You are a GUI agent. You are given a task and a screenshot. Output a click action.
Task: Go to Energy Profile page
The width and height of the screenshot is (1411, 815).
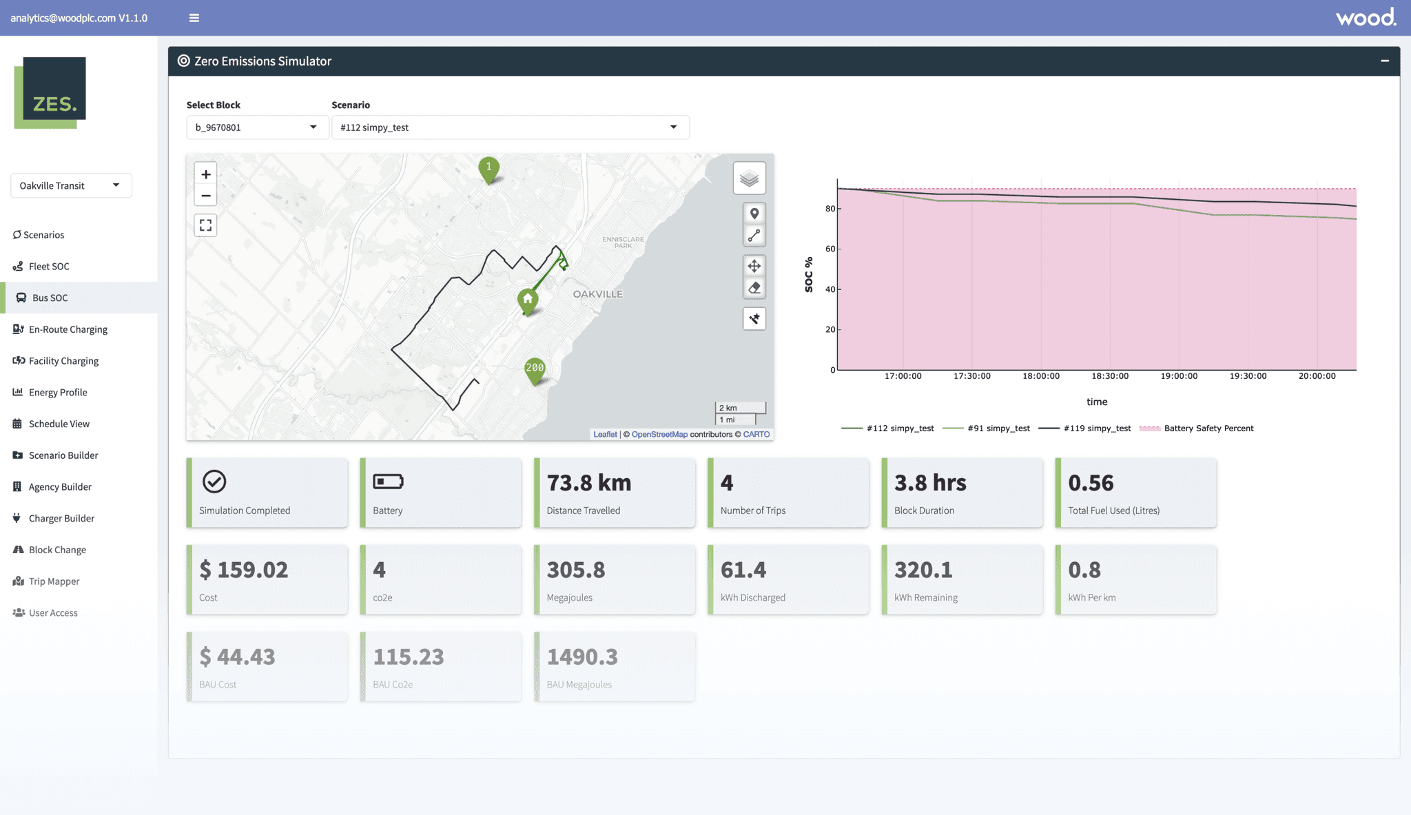coord(58,392)
